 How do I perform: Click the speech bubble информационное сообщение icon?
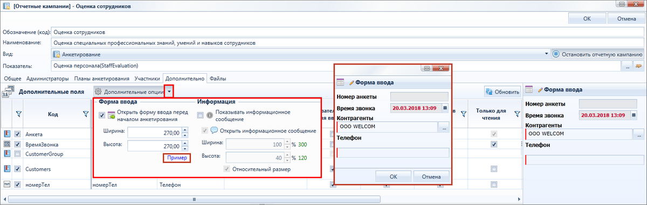pyautogui.click(x=214, y=130)
